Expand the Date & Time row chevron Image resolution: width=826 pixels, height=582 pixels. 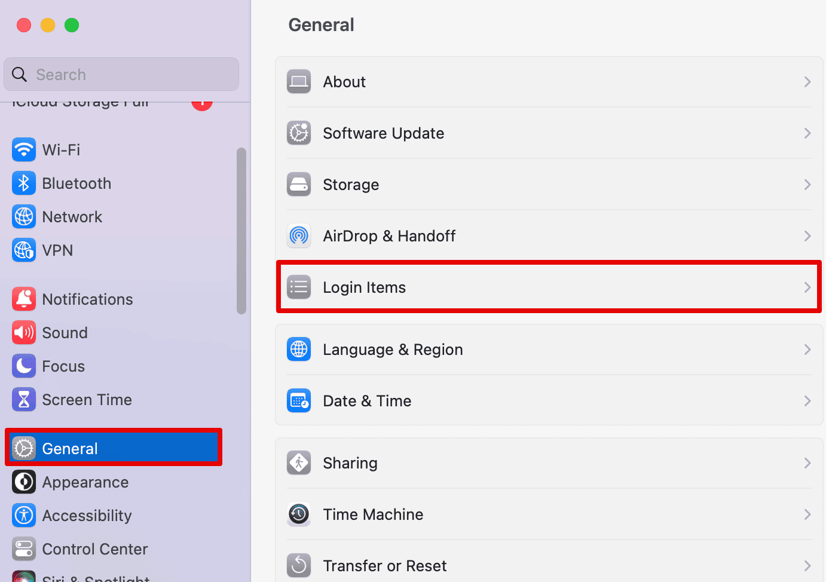pos(807,401)
